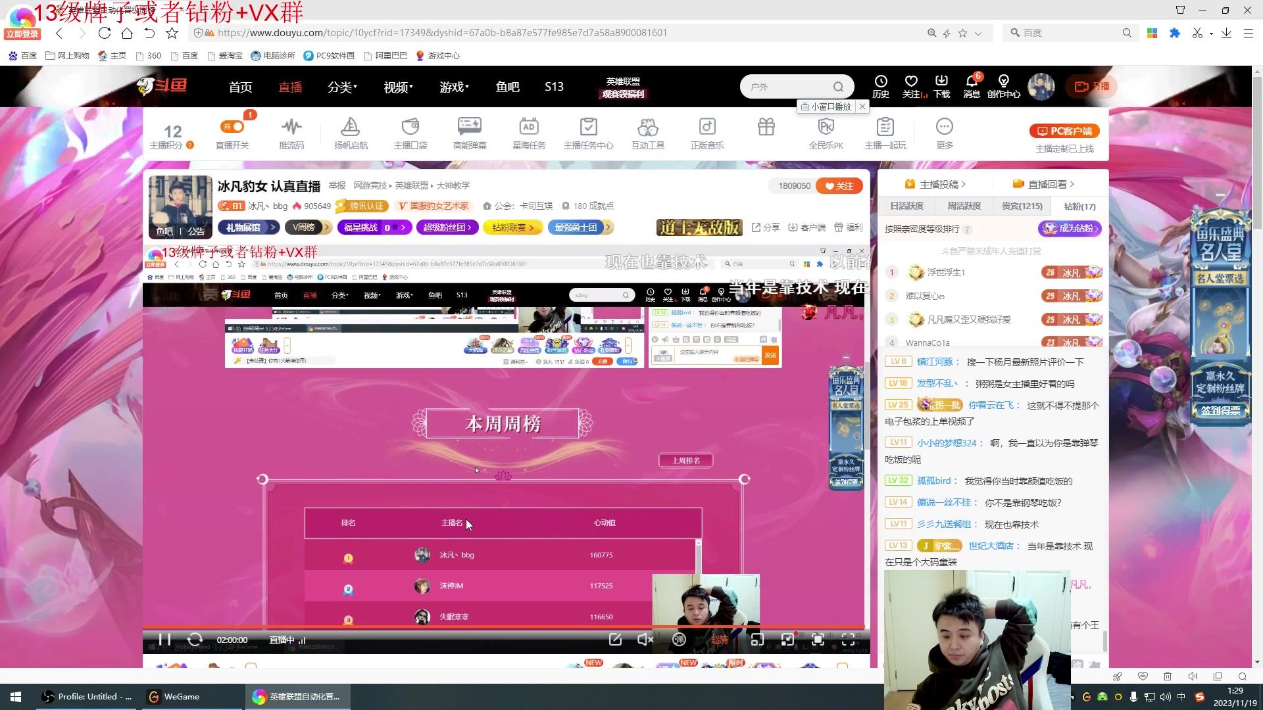The image size is (1263, 710).
Task: Open the 全民乐PK tool
Action: pos(826,133)
